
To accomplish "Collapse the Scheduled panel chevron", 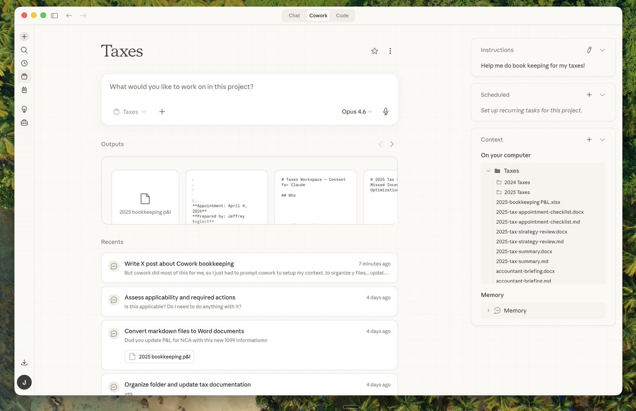I will pos(602,95).
